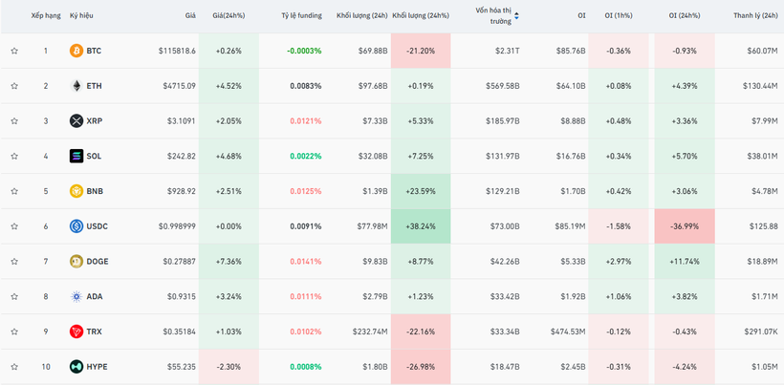This screenshot has width=784, height=385.
Task: Toggle favorite star for BTC row
Action: (x=14, y=51)
